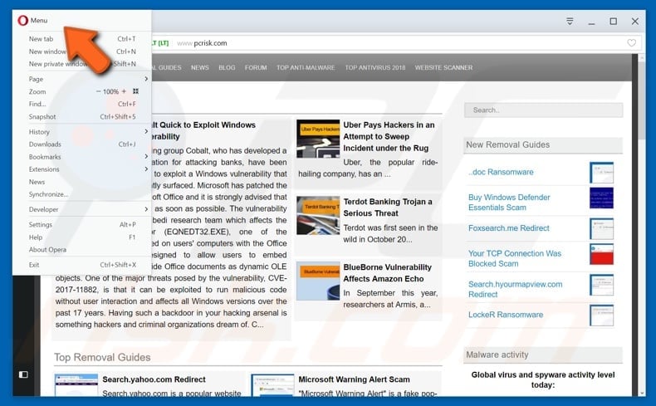Open the tabs menu icon in title bar
Image resolution: width=656 pixels, height=406 pixels.
click(x=570, y=21)
